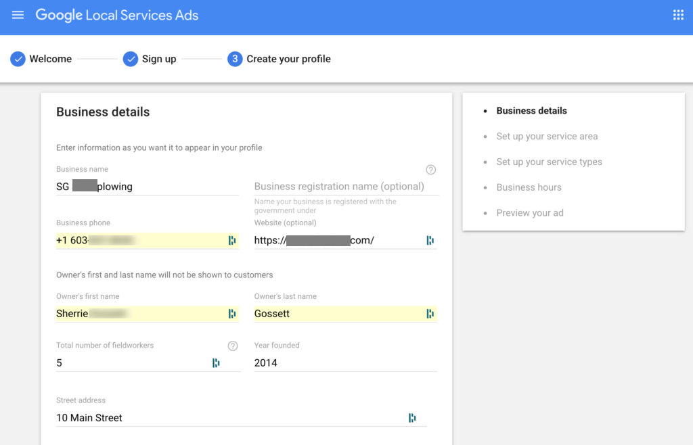Click autofill icon in Street address field
Viewport: 693px width, 445px height.
point(412,418)
